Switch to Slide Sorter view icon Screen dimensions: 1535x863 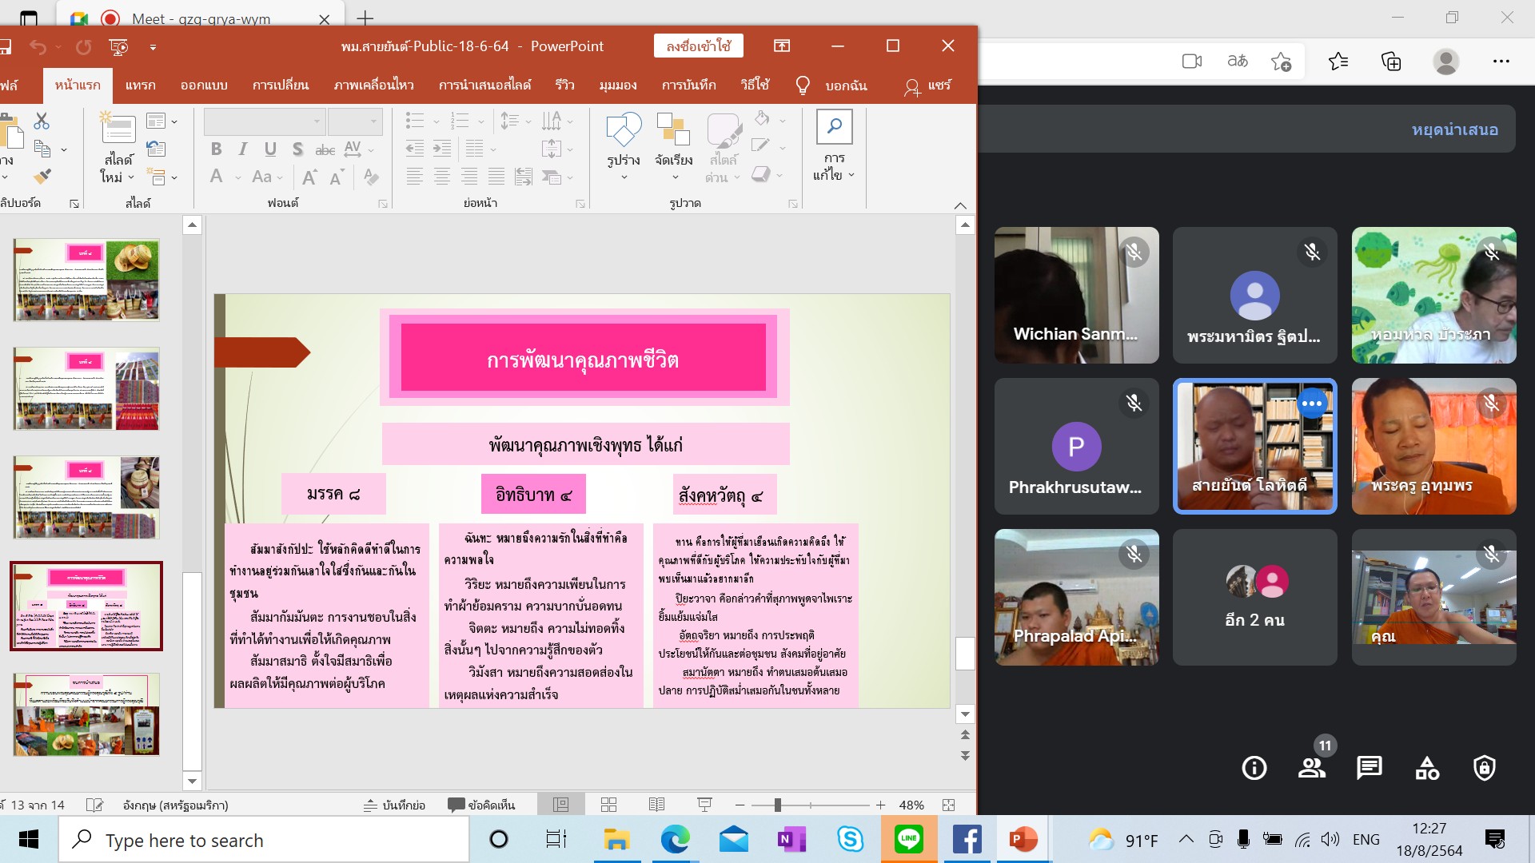tap(608, 805)
